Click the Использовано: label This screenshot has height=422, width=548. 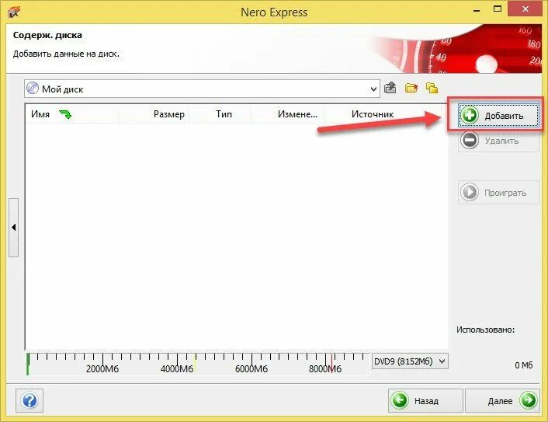(x=485, y=330)
